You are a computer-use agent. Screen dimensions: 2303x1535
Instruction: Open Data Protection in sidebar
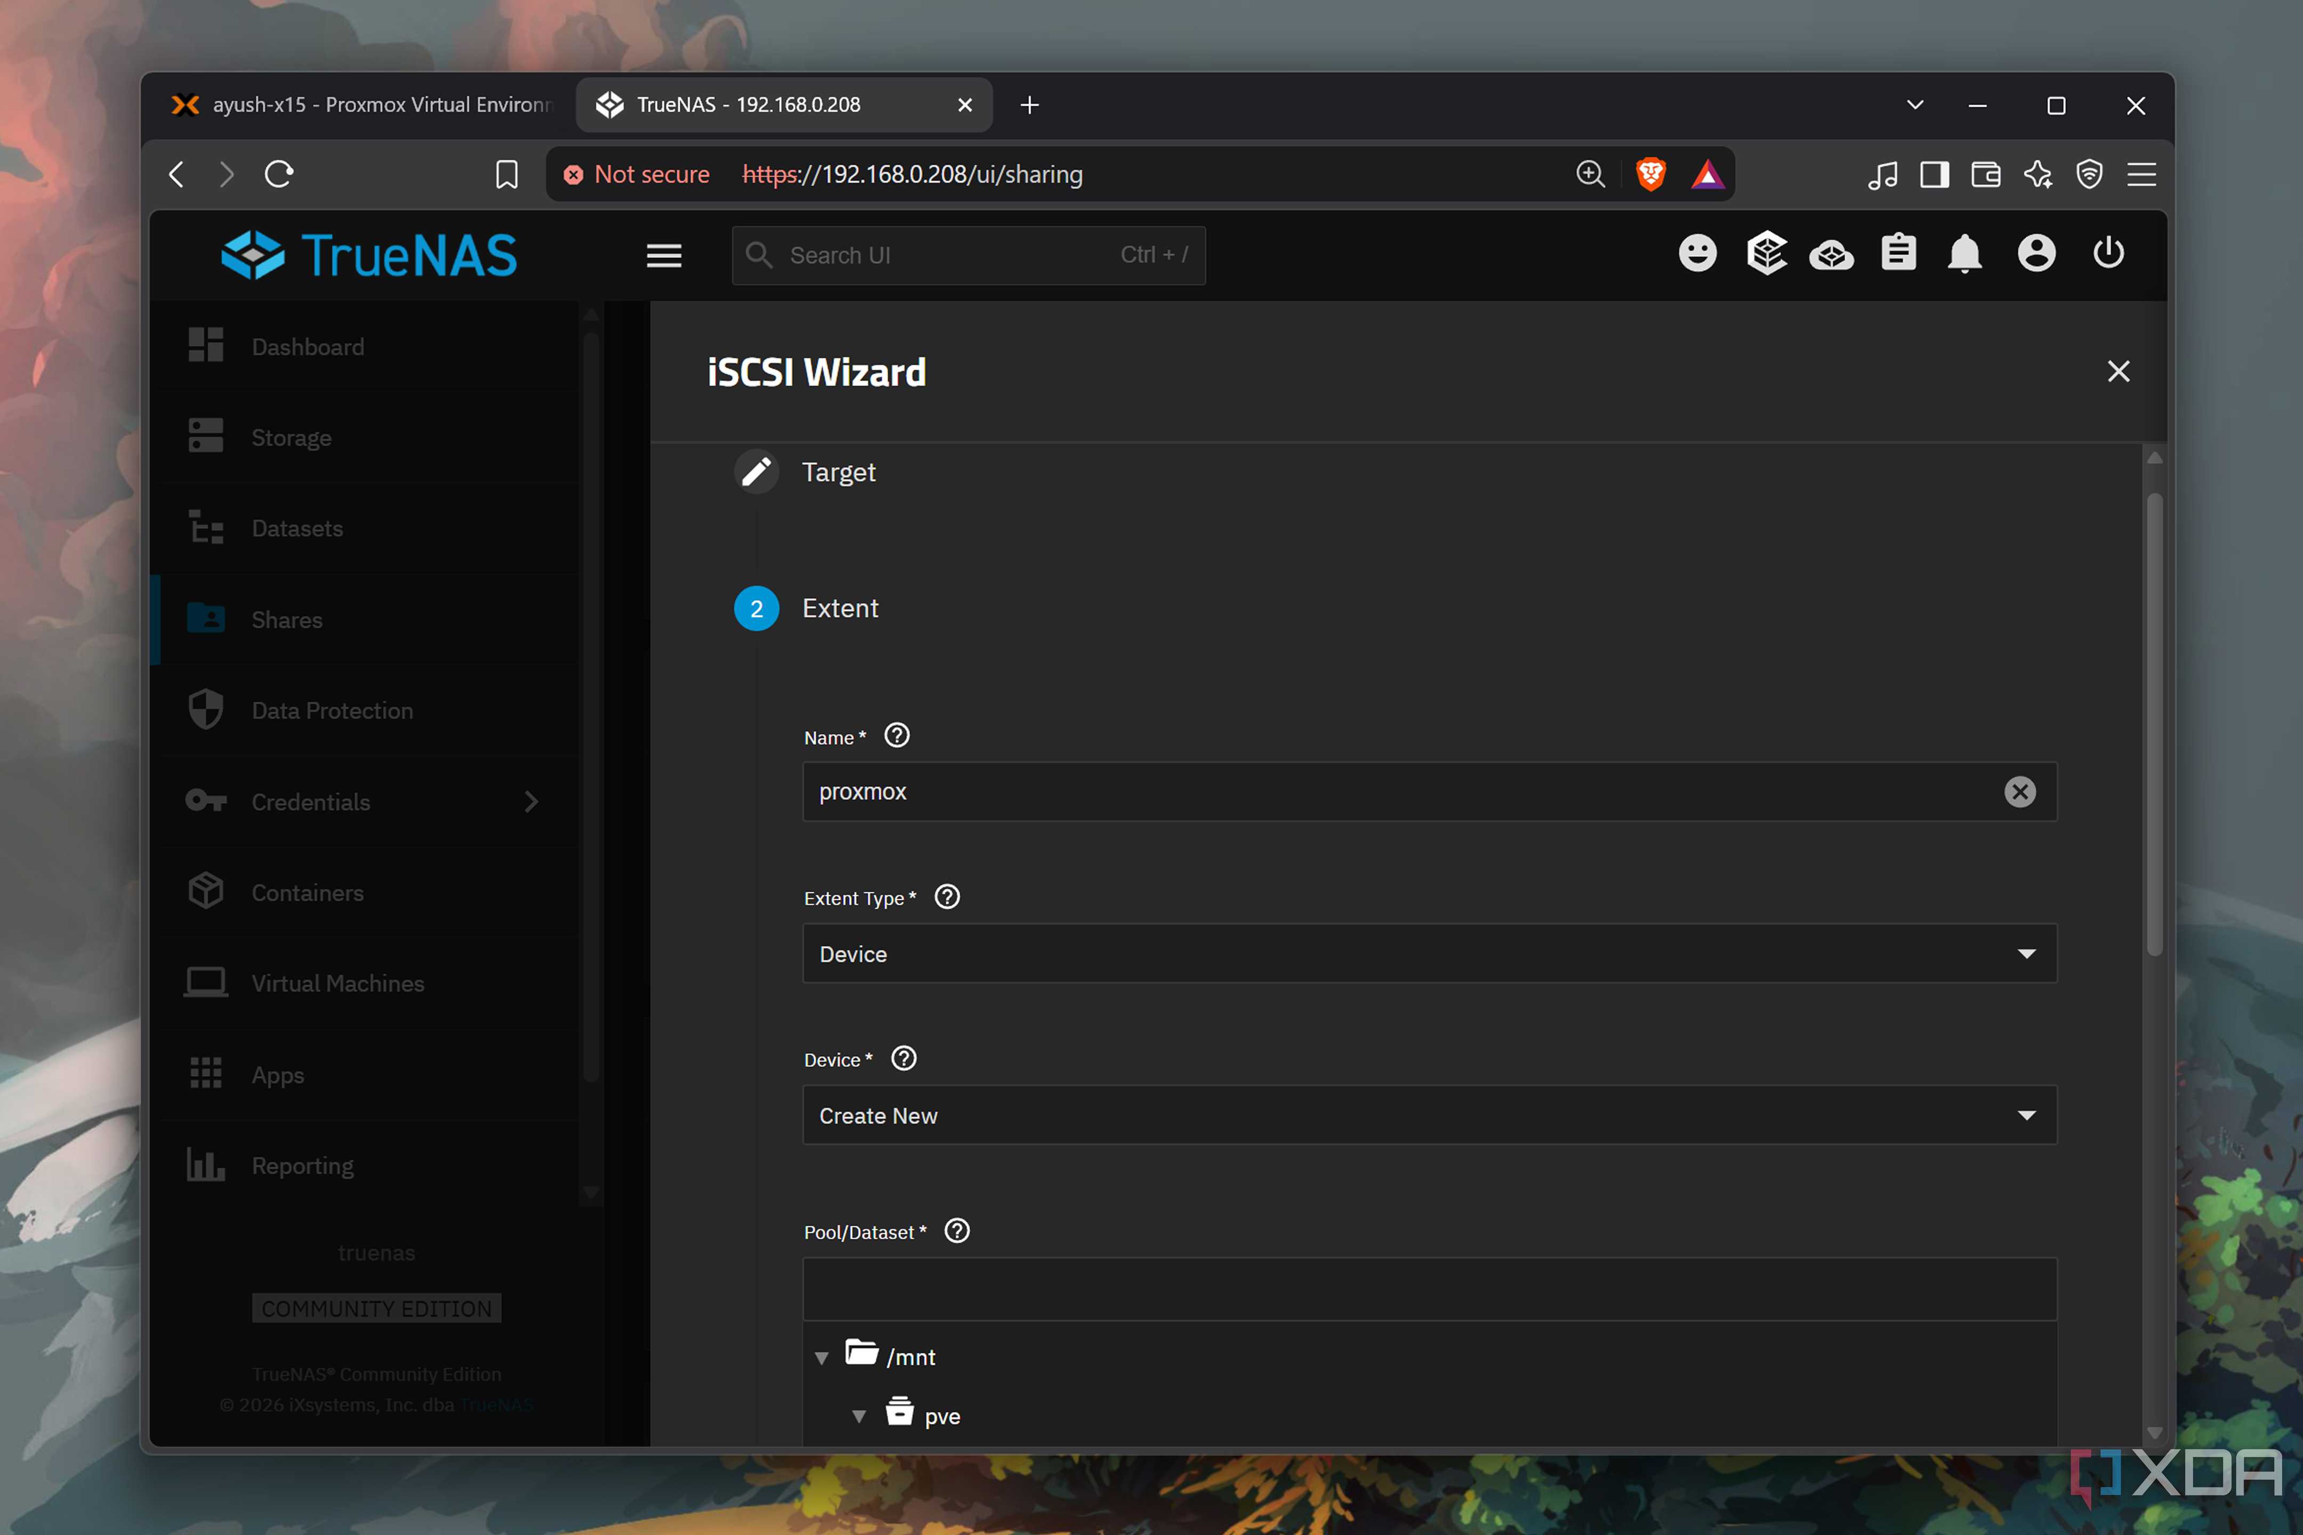pos(364,710)
